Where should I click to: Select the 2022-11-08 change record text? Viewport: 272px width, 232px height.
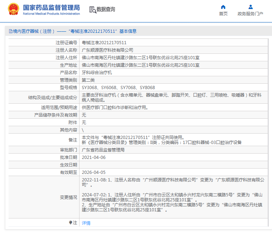coord(173,182)
